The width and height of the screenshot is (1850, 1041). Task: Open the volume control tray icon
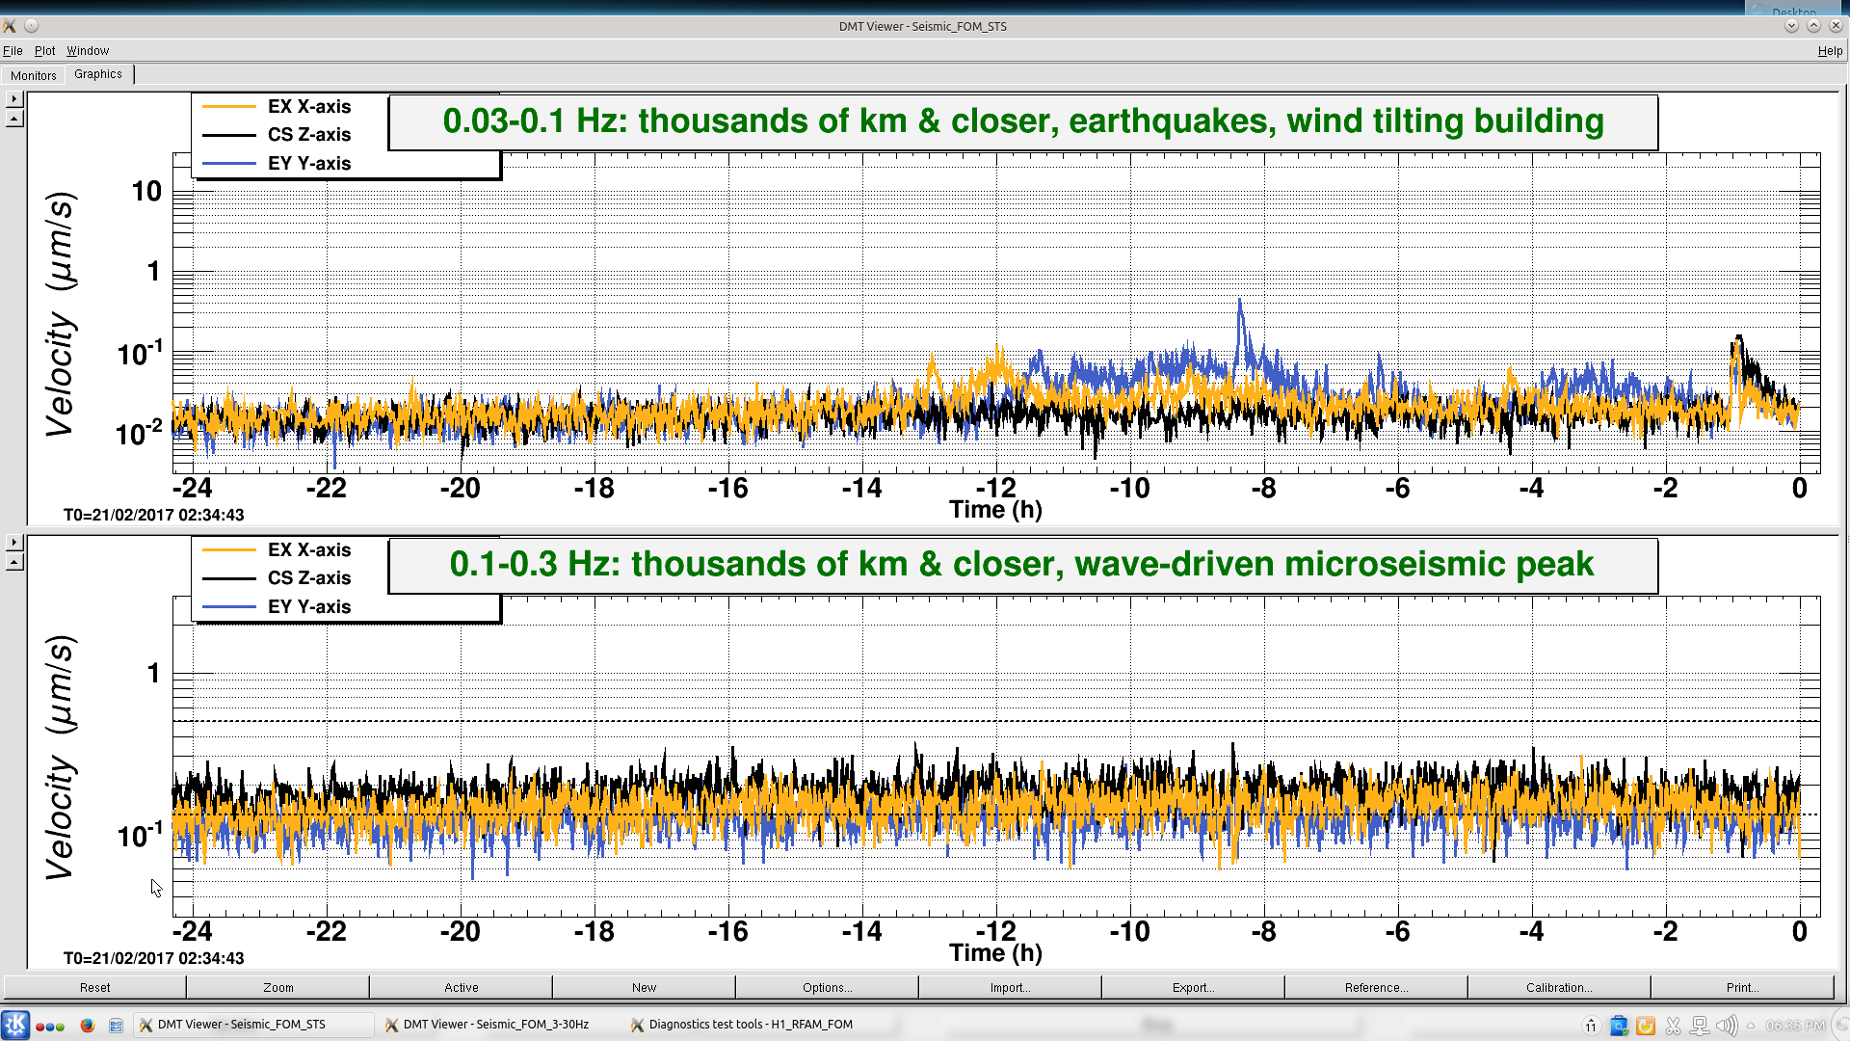click(x=1725, y=1026)
